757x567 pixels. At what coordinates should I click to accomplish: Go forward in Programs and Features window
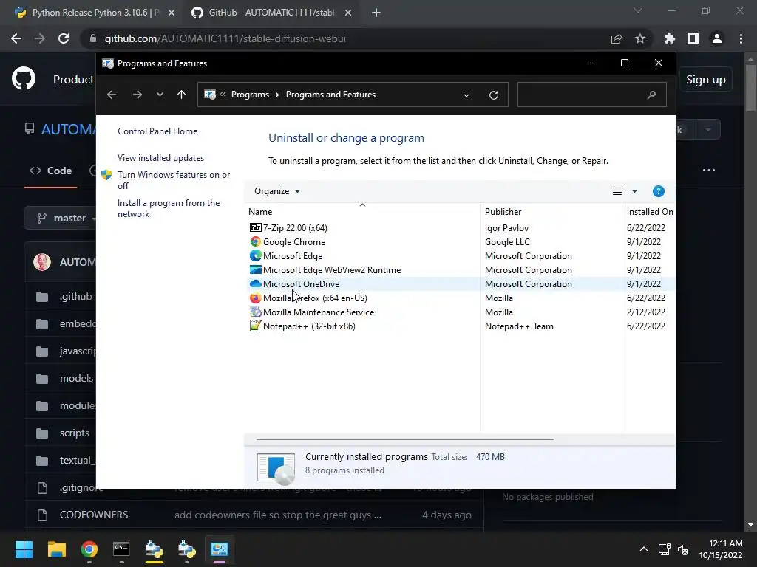click(138, 94)
